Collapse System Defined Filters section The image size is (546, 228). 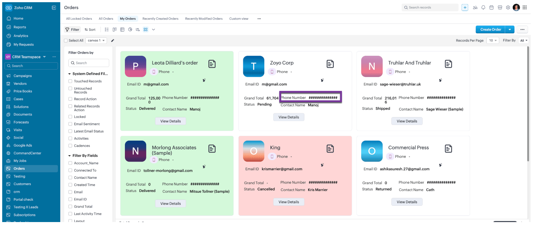coord(70,74)
